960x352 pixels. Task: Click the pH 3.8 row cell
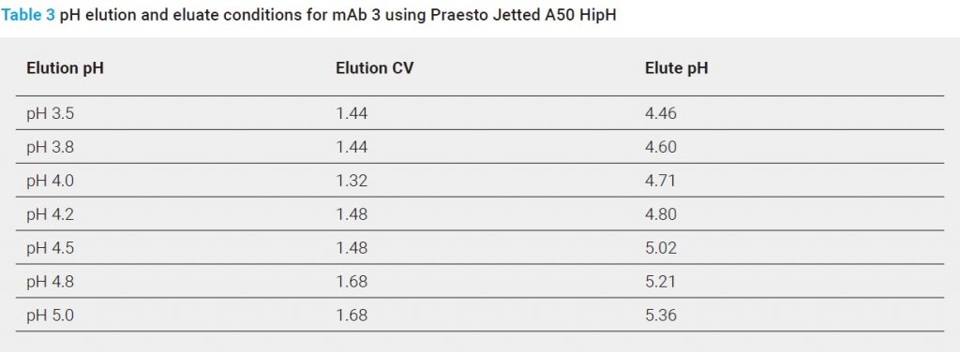[x=51, y=147]
